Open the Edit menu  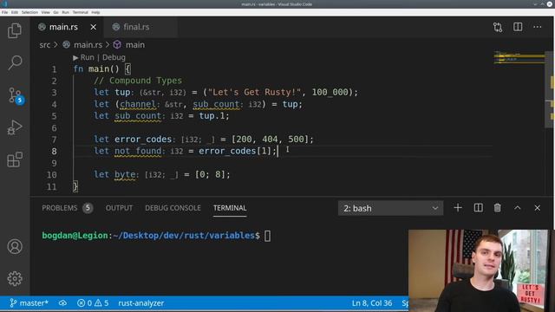[x=15, y=12]
